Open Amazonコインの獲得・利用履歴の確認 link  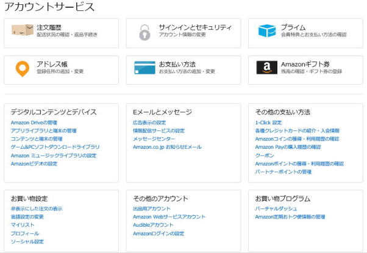297,139
